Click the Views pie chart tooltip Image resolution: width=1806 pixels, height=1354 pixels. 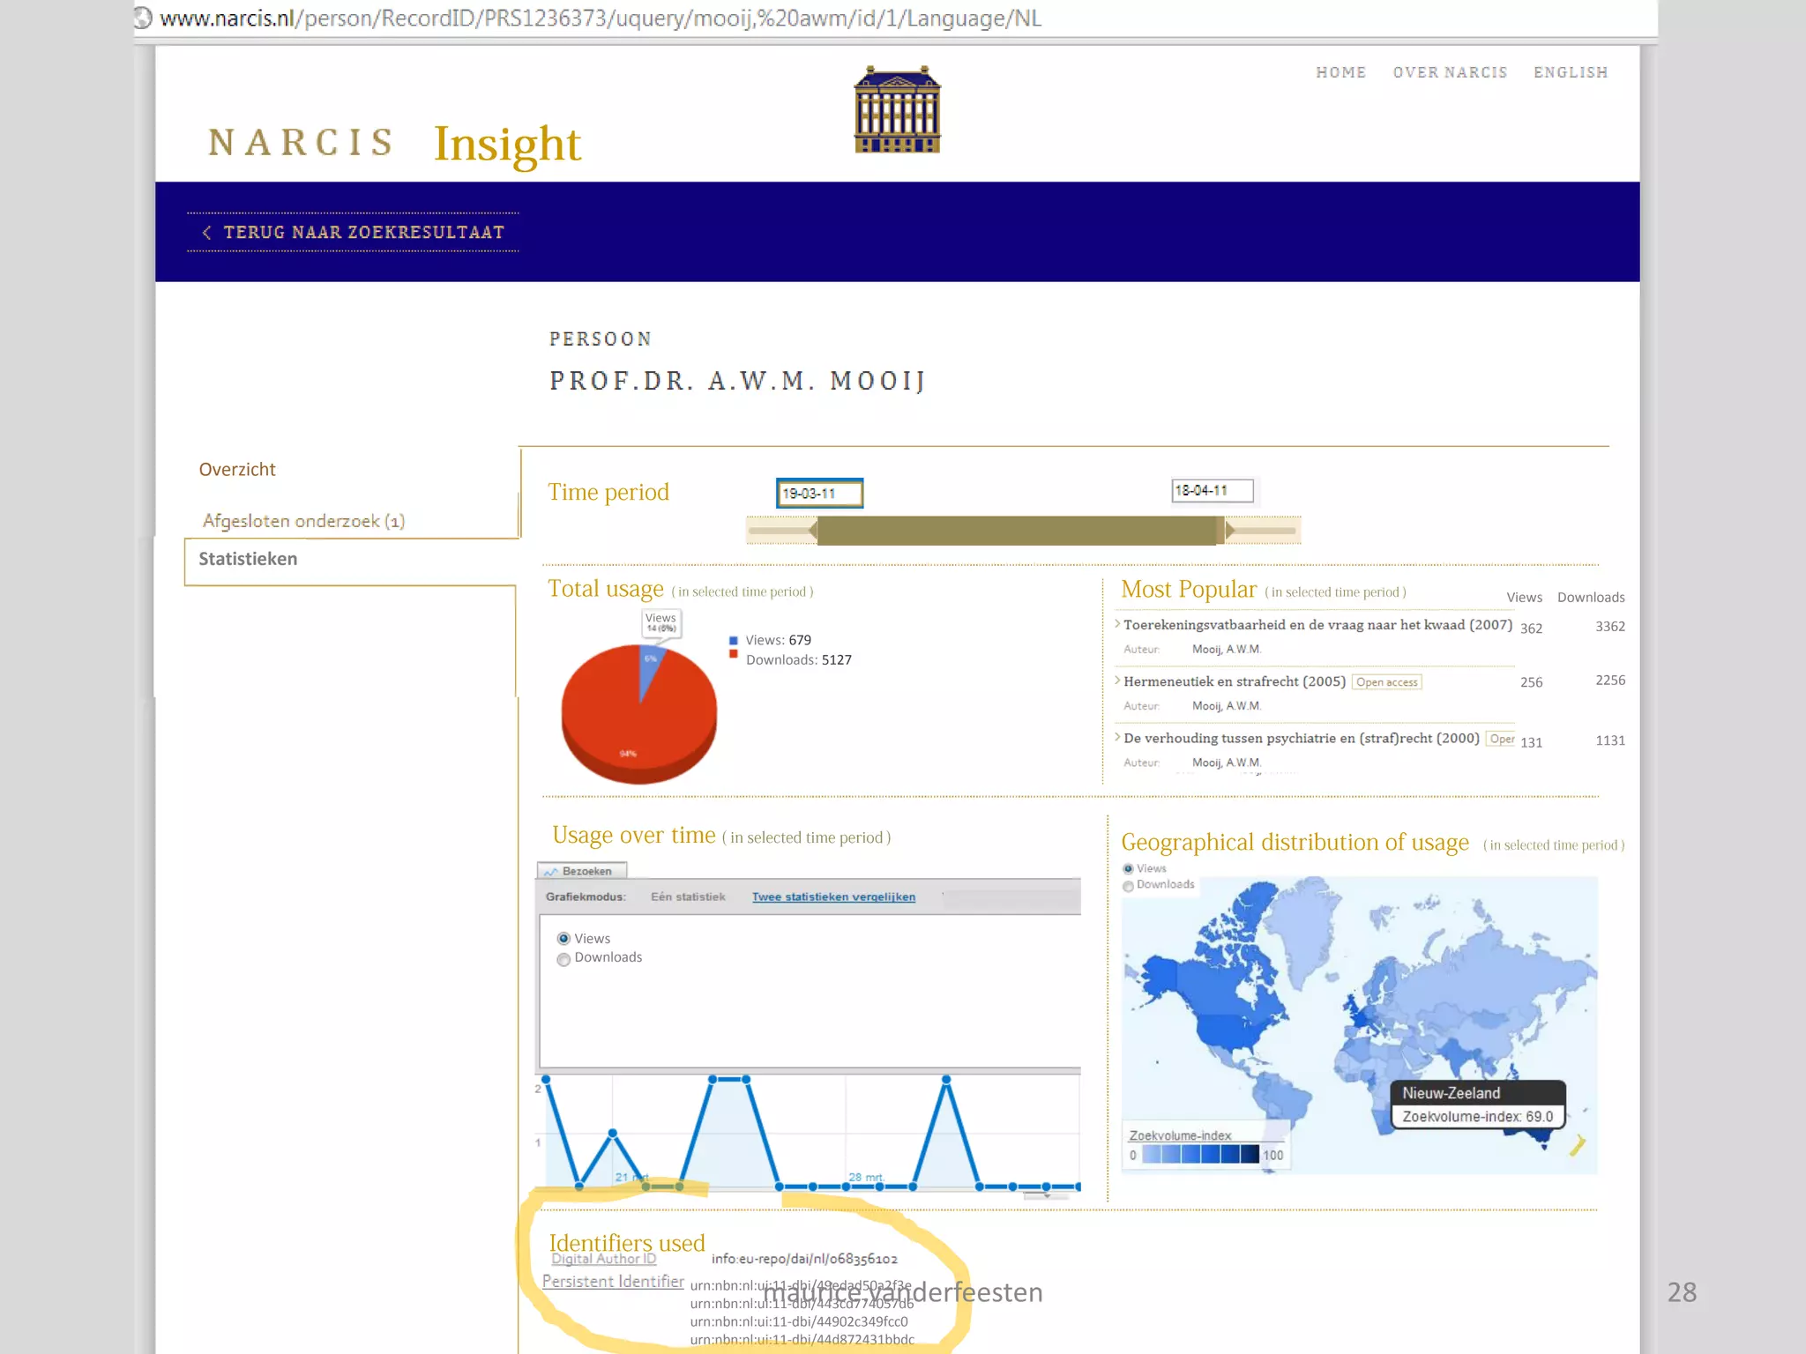tap(660, 622)
